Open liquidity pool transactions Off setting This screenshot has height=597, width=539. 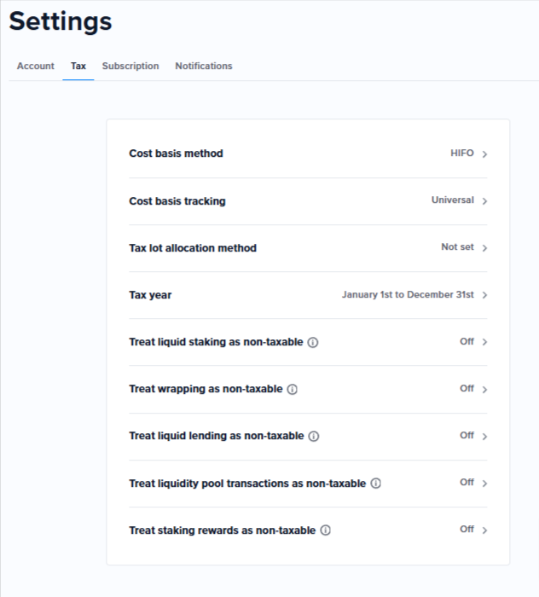pos(467,483)
